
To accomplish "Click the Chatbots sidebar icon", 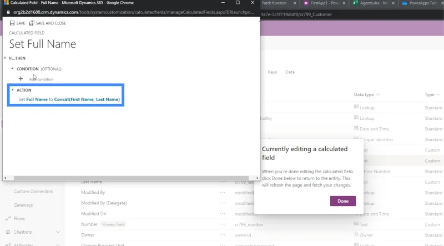I will coord(8,232).
